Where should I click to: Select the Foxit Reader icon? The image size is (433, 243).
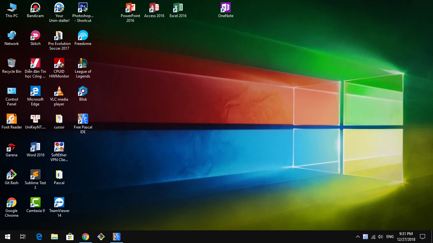pyautogui.click(x=12, y=121)
